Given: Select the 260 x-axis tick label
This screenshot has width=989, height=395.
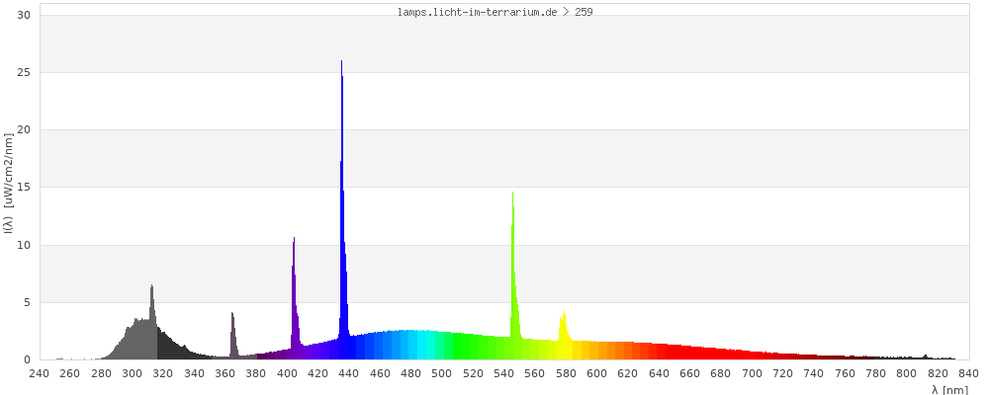Looking at the screenshot, I should point(69,373).
